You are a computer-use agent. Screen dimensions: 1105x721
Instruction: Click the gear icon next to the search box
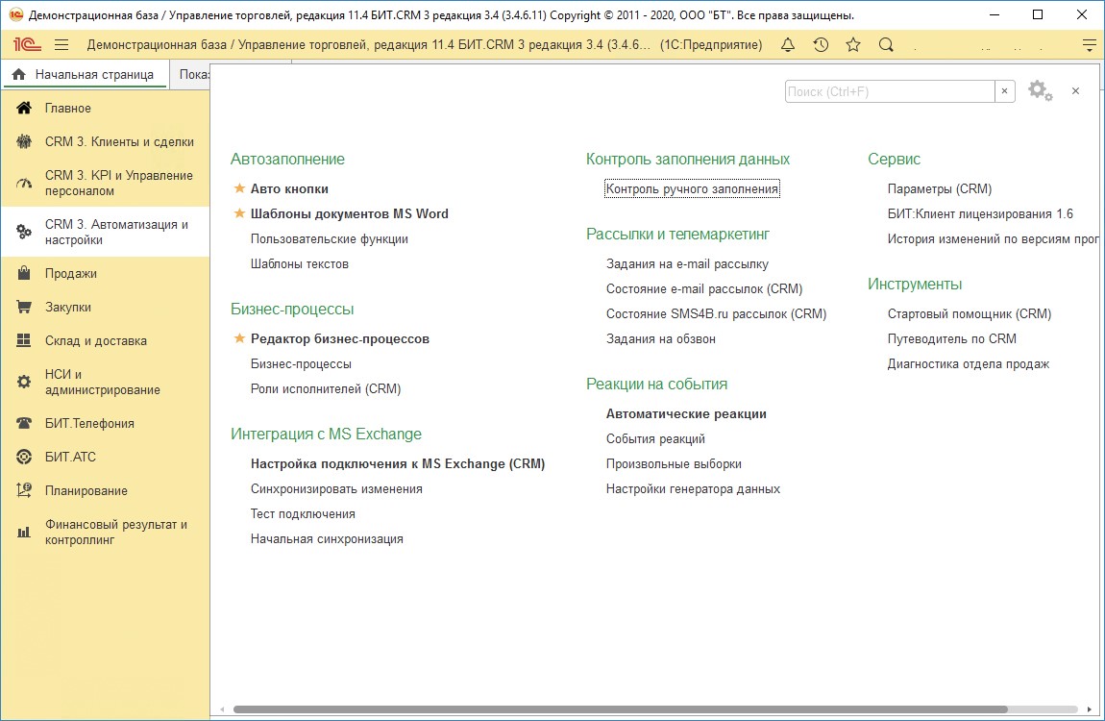tap(1040, 89)
